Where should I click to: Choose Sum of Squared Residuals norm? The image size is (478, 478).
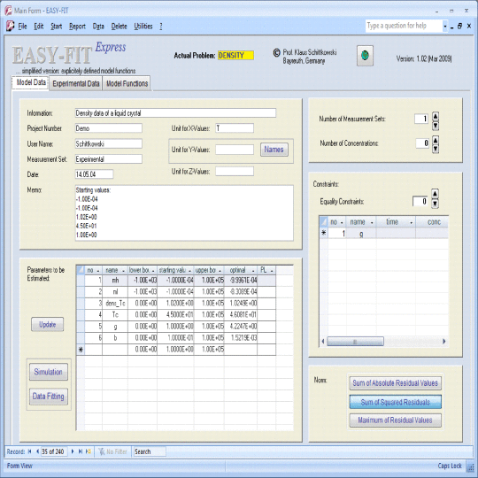395,402
